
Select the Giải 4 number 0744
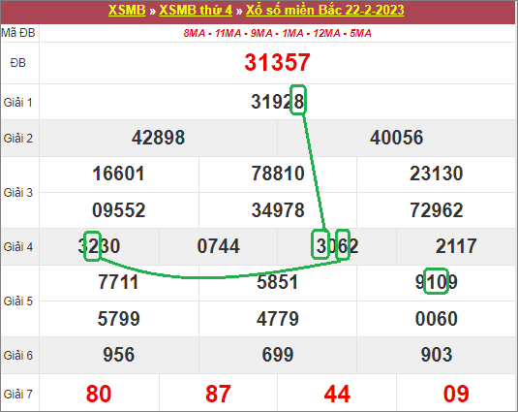click(219, 246)
